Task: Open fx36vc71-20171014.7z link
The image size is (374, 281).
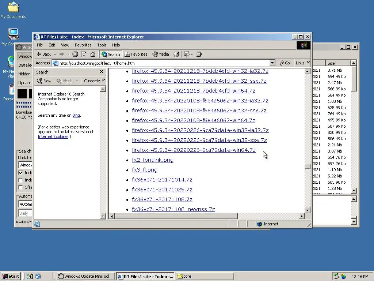Action: [x=162, y=180]
